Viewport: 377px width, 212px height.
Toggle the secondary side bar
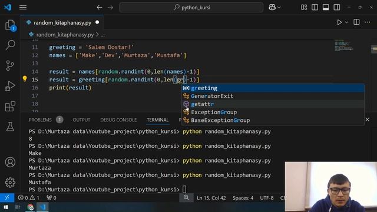(337, 8)
